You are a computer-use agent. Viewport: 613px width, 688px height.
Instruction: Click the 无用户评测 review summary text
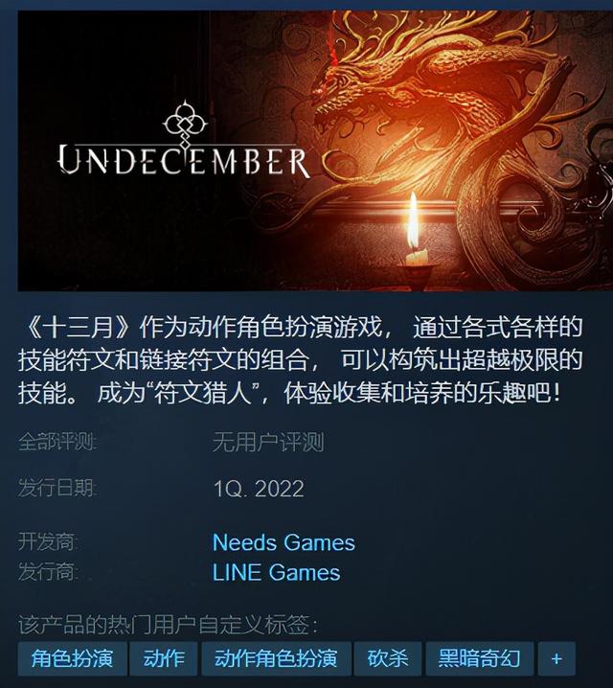268,443
